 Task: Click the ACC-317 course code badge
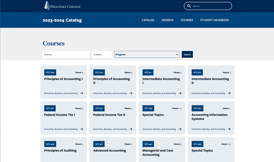point(99,108)
